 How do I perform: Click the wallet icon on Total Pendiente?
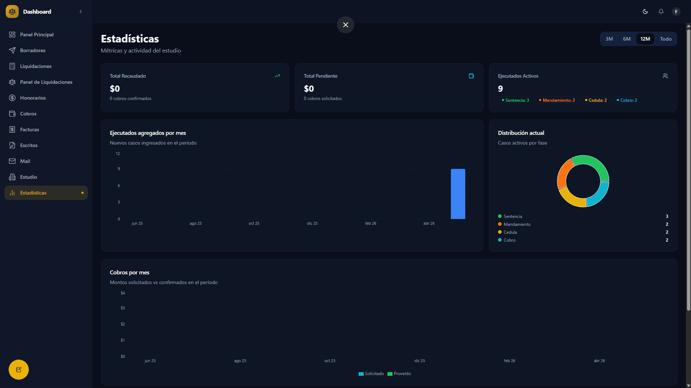click(x=471, y=76)
